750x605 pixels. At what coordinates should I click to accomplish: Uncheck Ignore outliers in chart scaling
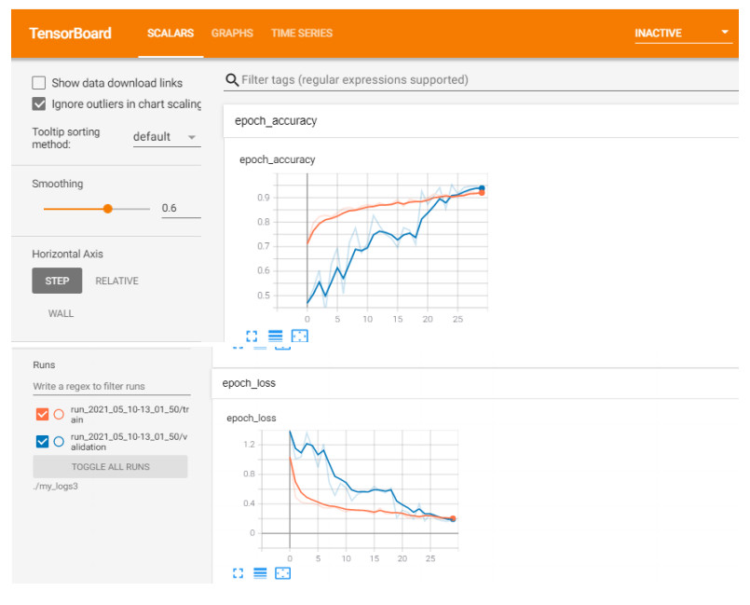39,103
